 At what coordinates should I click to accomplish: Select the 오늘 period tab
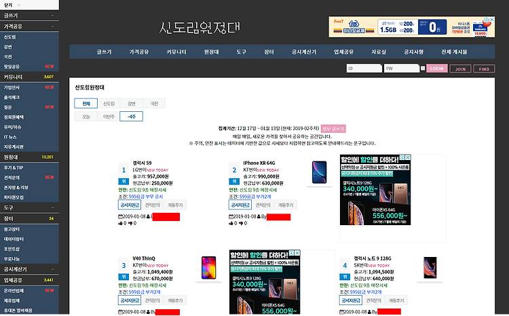(x=86, y=117)
